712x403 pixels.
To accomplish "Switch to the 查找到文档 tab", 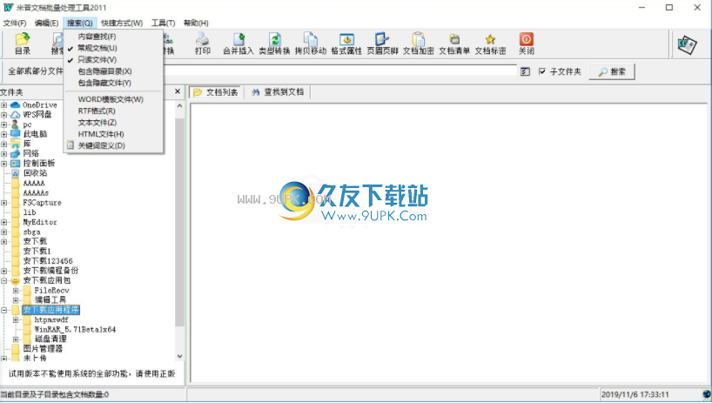I will click(x=278, y=92).
